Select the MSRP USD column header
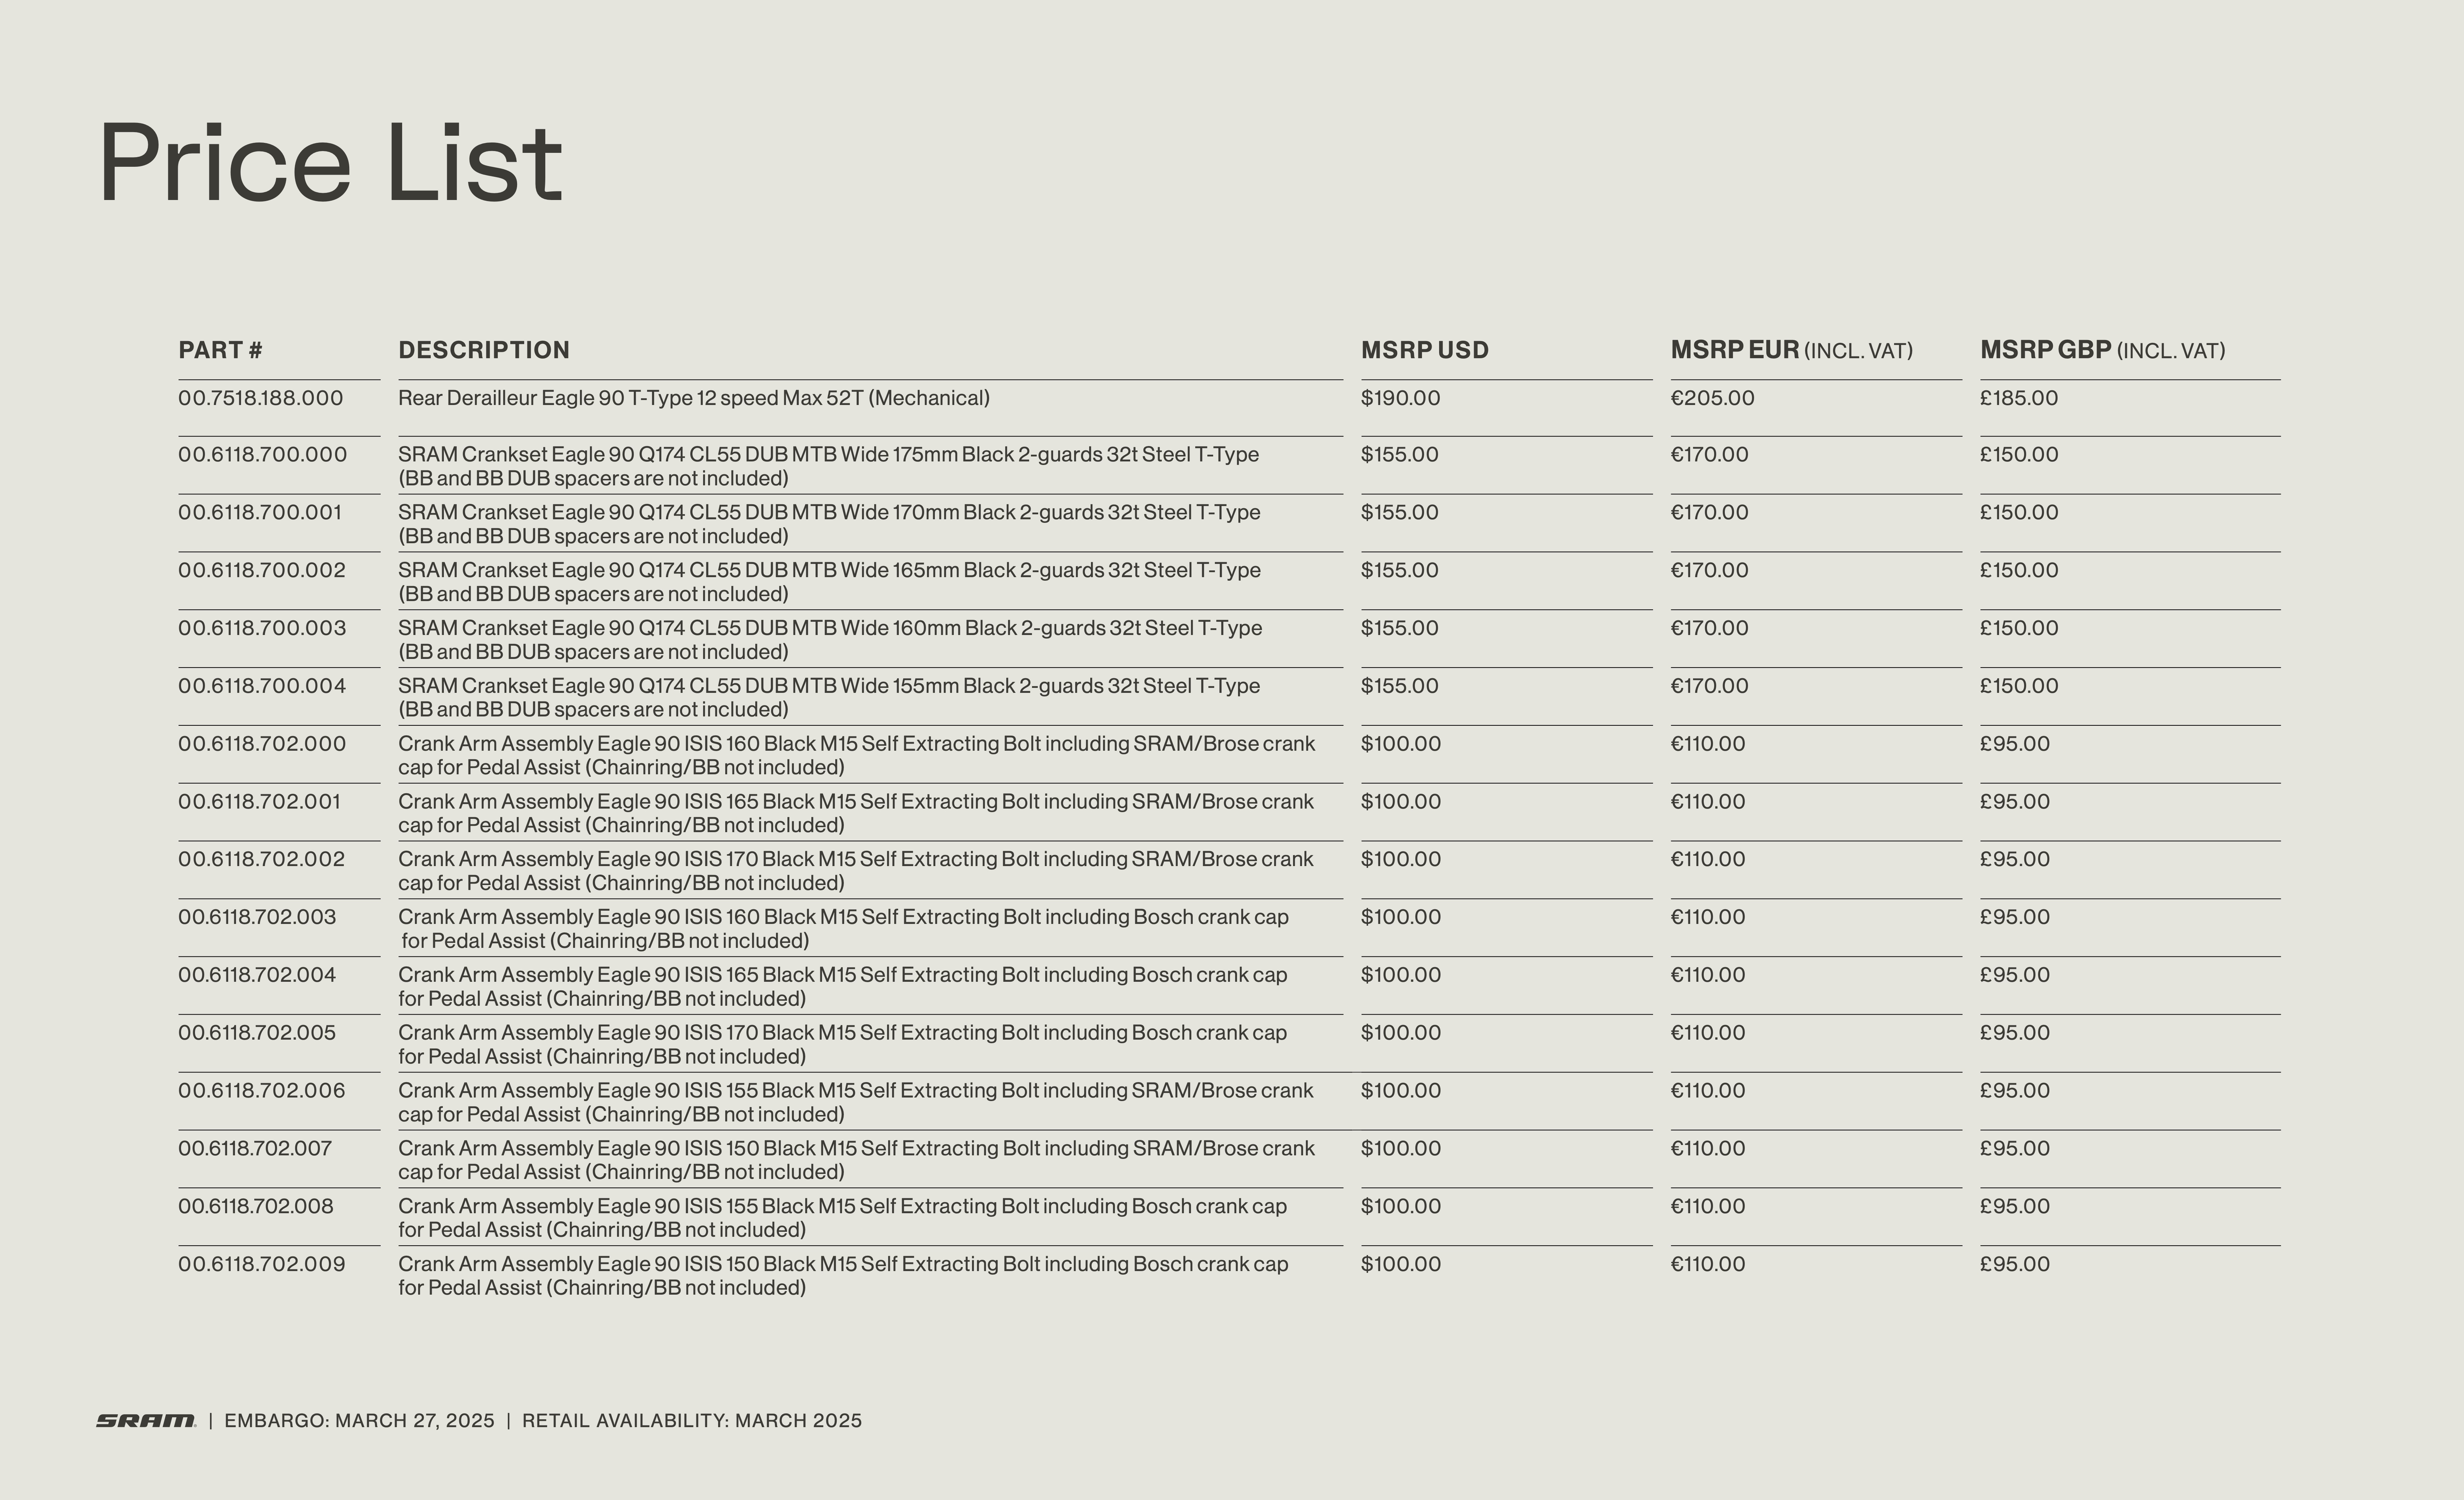Viewport: 2464px width, 1500px height. [1425, 350]
